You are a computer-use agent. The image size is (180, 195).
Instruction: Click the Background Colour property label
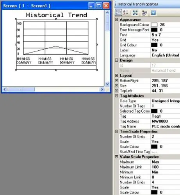[134, 25]
